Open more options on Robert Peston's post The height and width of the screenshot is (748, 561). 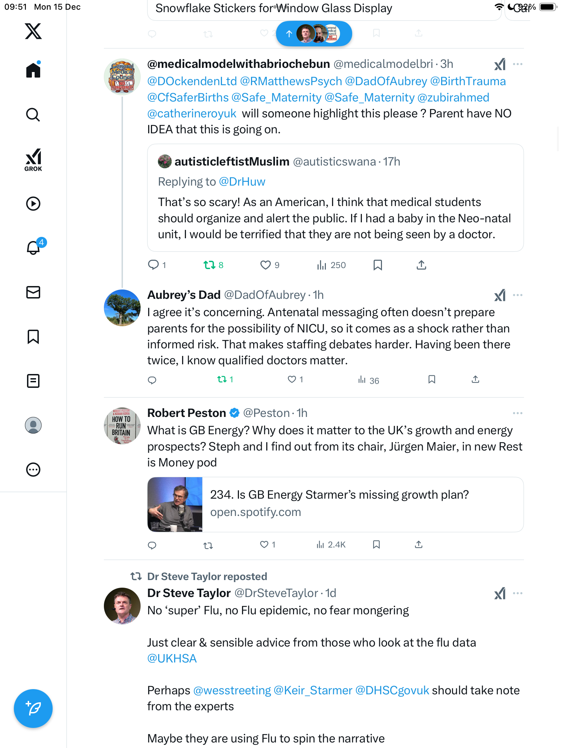click(x=517, y=413)
